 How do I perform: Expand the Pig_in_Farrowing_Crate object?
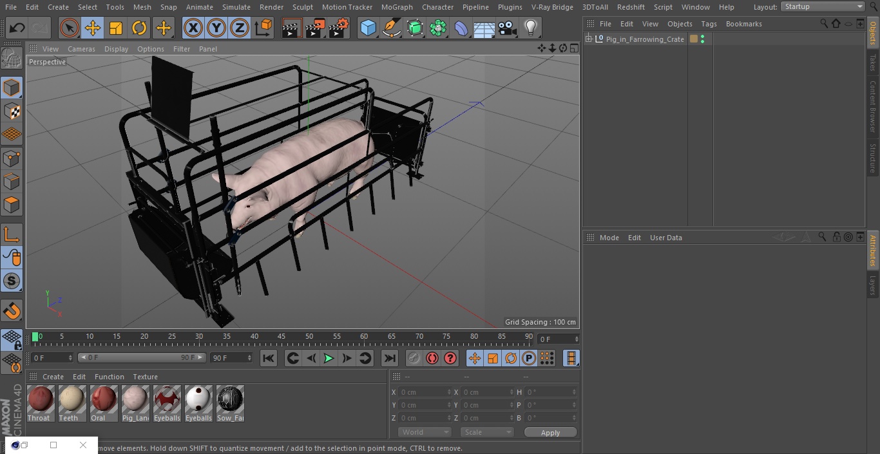[588, 39]
